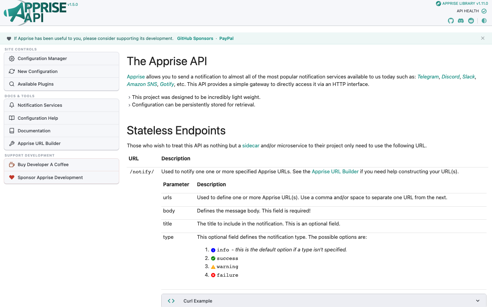Open the Slack service link

[468, 77]
